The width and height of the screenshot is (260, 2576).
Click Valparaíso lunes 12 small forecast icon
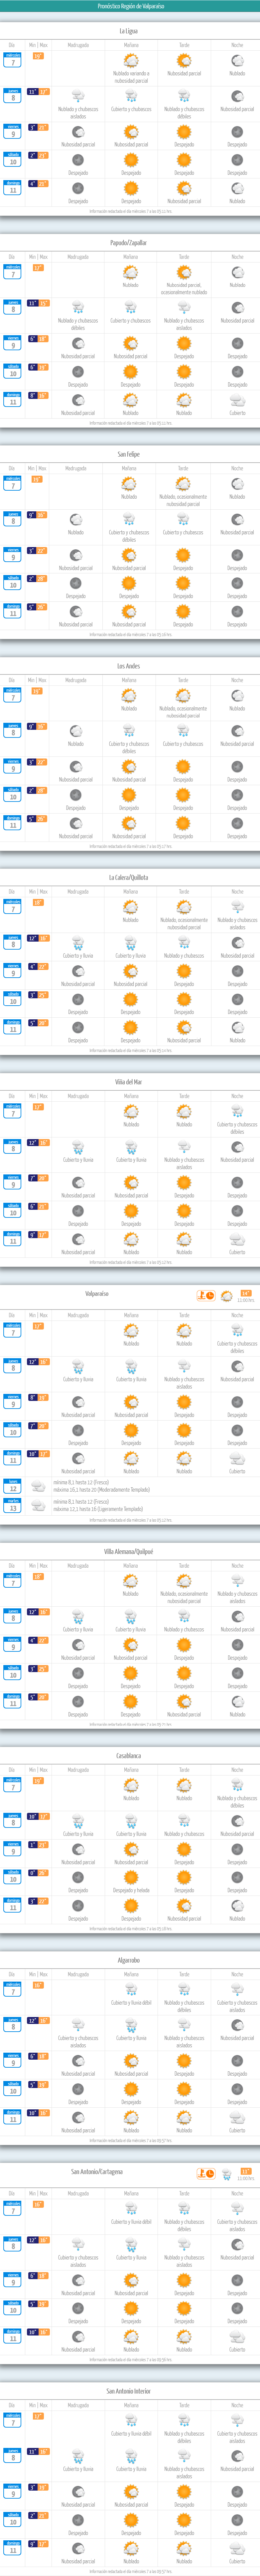click(38, 1487)
